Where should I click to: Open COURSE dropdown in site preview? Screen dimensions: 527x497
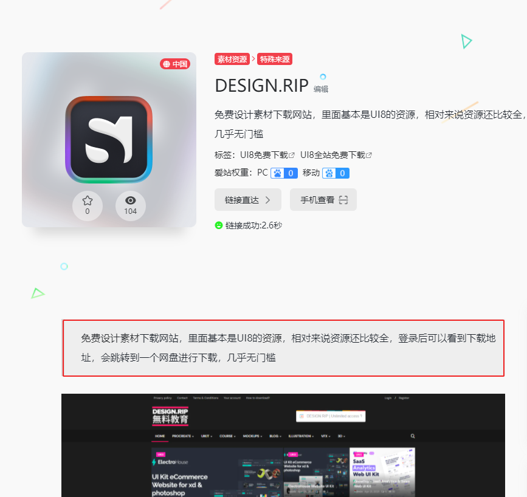coord(227,436)
